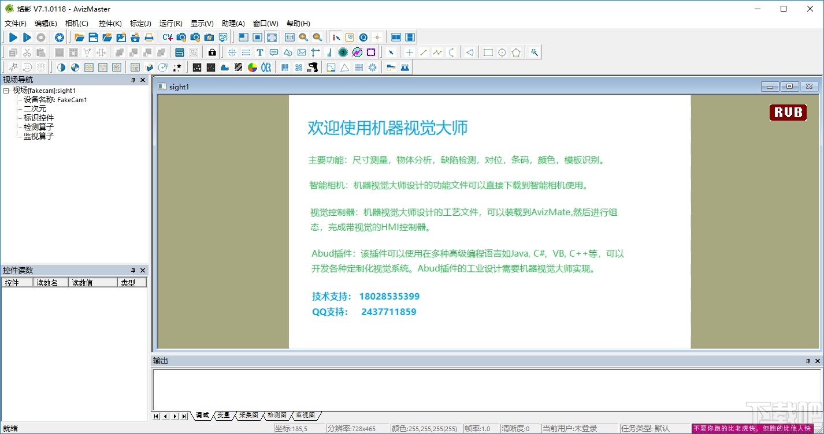Viewport: 824px width, 434px height.
Task: Jump to last record with navigation arrow
Action: (184, 416)
